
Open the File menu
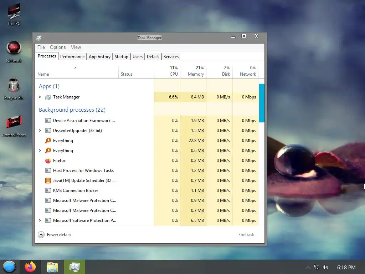(41, 47)
